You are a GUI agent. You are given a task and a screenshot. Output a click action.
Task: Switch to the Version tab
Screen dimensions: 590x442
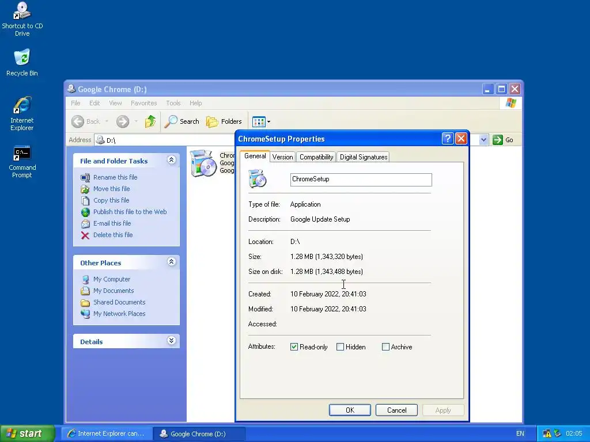click(282, 157)
